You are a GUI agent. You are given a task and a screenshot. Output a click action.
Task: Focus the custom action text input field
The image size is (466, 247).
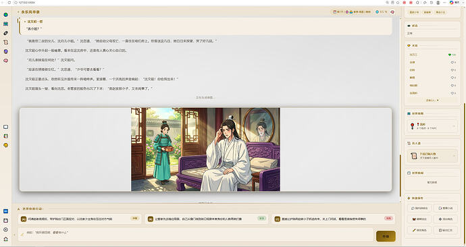click(196, 235)
